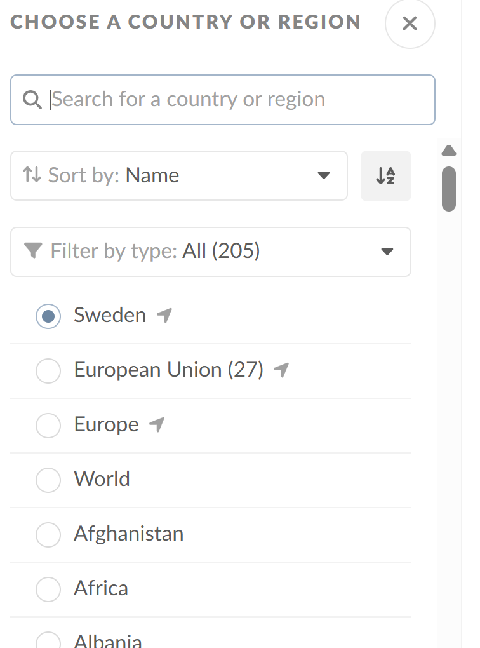Select the European Union (27) radio button
The width and height of the screenshot is (480, 648).
(x=48, y=370)
